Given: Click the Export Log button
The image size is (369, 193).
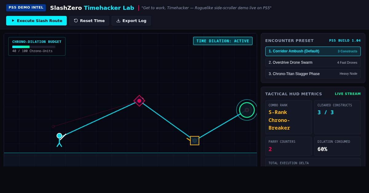Looking at the screenshot, I should pyautogui.click(x=131, y=21).
